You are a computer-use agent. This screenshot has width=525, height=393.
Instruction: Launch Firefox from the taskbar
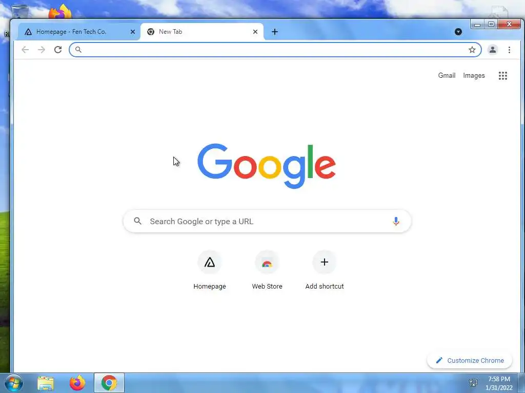pos(77,383)
